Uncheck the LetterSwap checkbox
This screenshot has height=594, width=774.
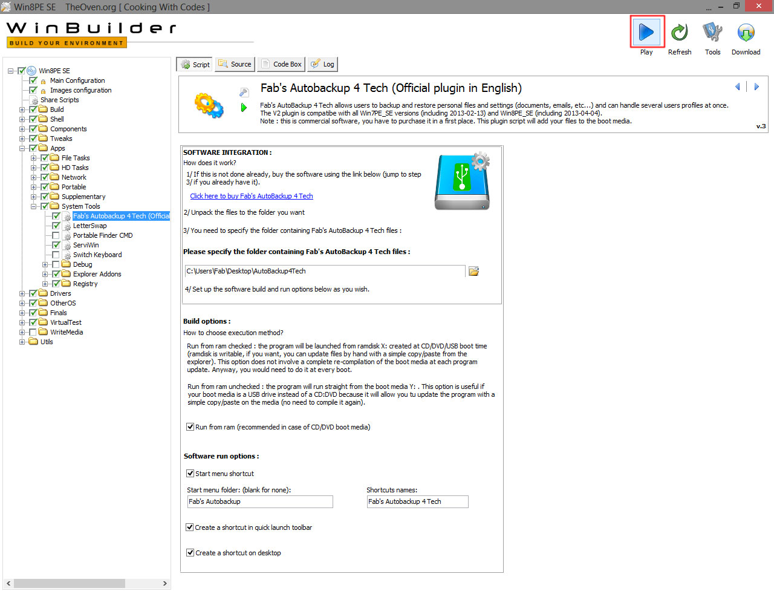coord(56,226)
